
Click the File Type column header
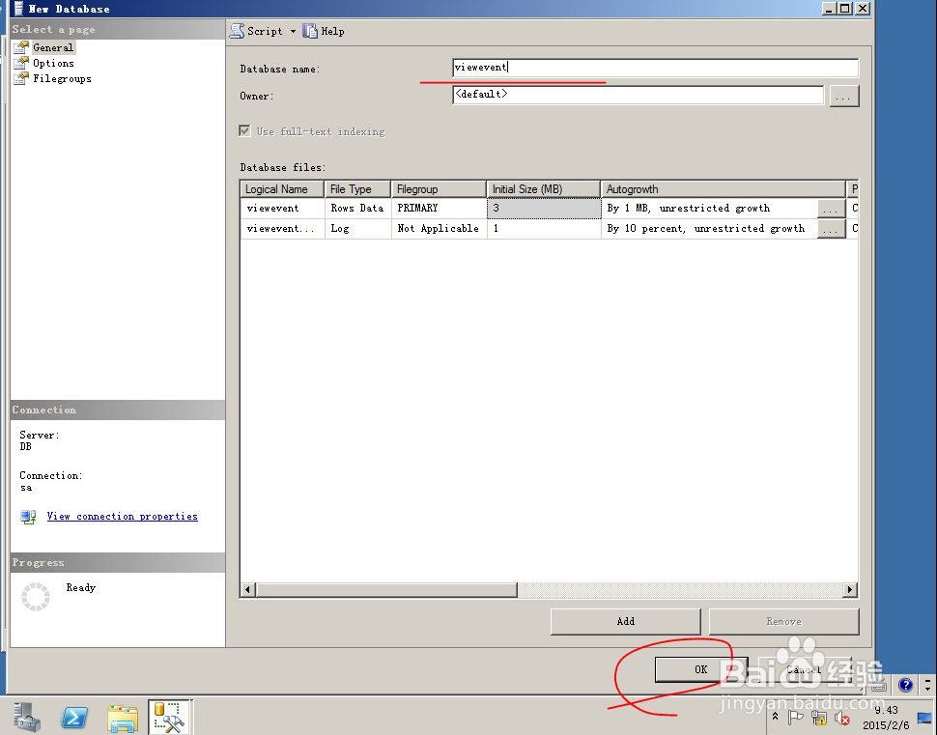point(357,189)
